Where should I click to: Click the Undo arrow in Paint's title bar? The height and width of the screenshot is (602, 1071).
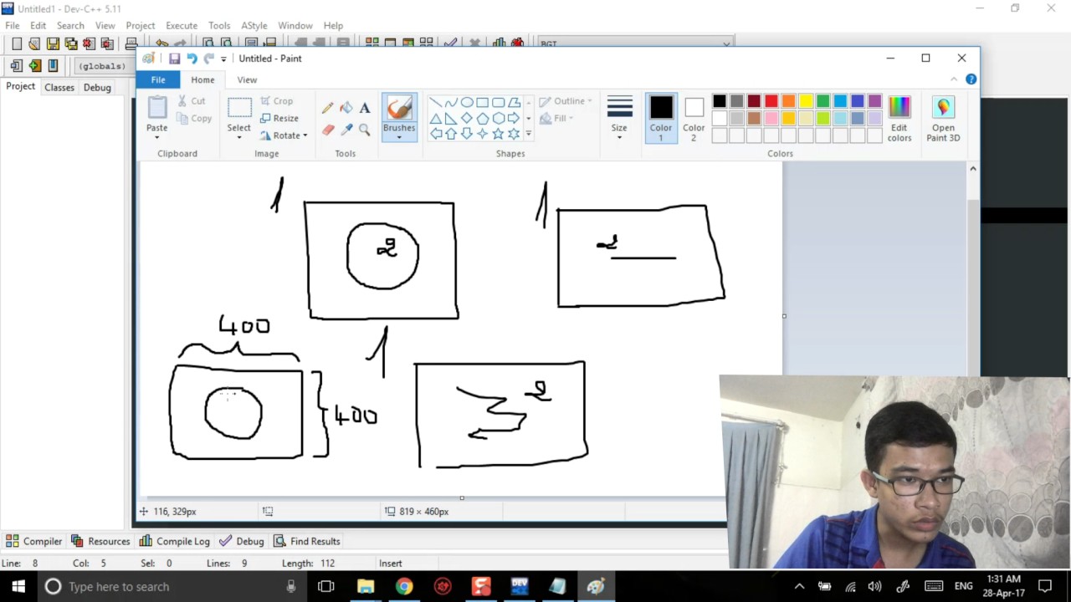(x=192, y=59)
